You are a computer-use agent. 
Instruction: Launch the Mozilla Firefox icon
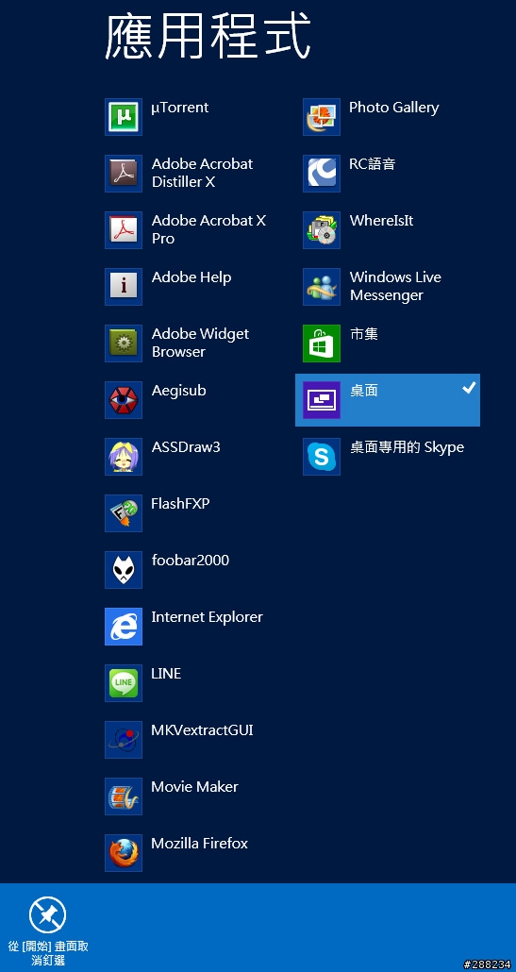pyautogui.click(x=124, y=853)
